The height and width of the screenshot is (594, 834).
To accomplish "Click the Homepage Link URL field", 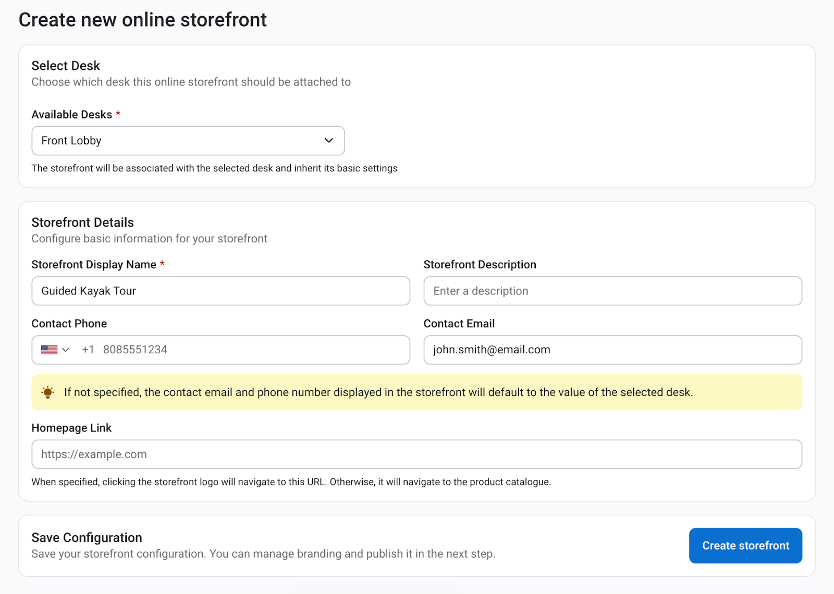I will (x=416, y=454).
